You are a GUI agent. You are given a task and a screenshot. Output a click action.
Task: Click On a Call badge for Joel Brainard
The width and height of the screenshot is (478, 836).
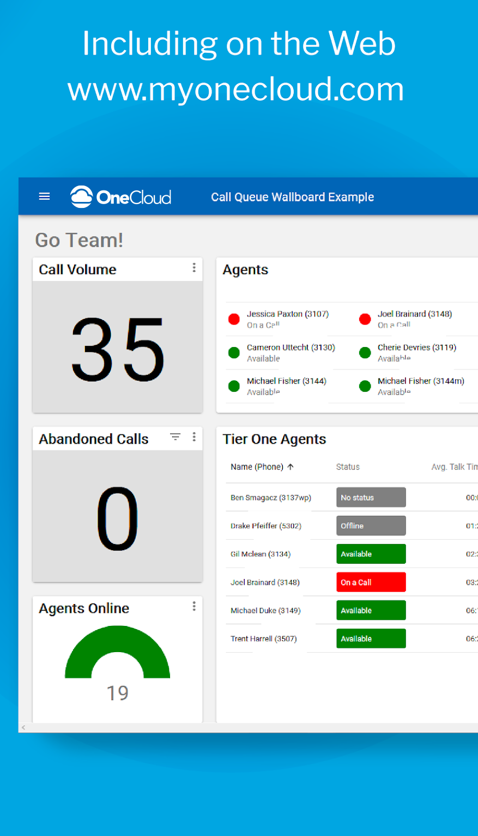point(371,582)
